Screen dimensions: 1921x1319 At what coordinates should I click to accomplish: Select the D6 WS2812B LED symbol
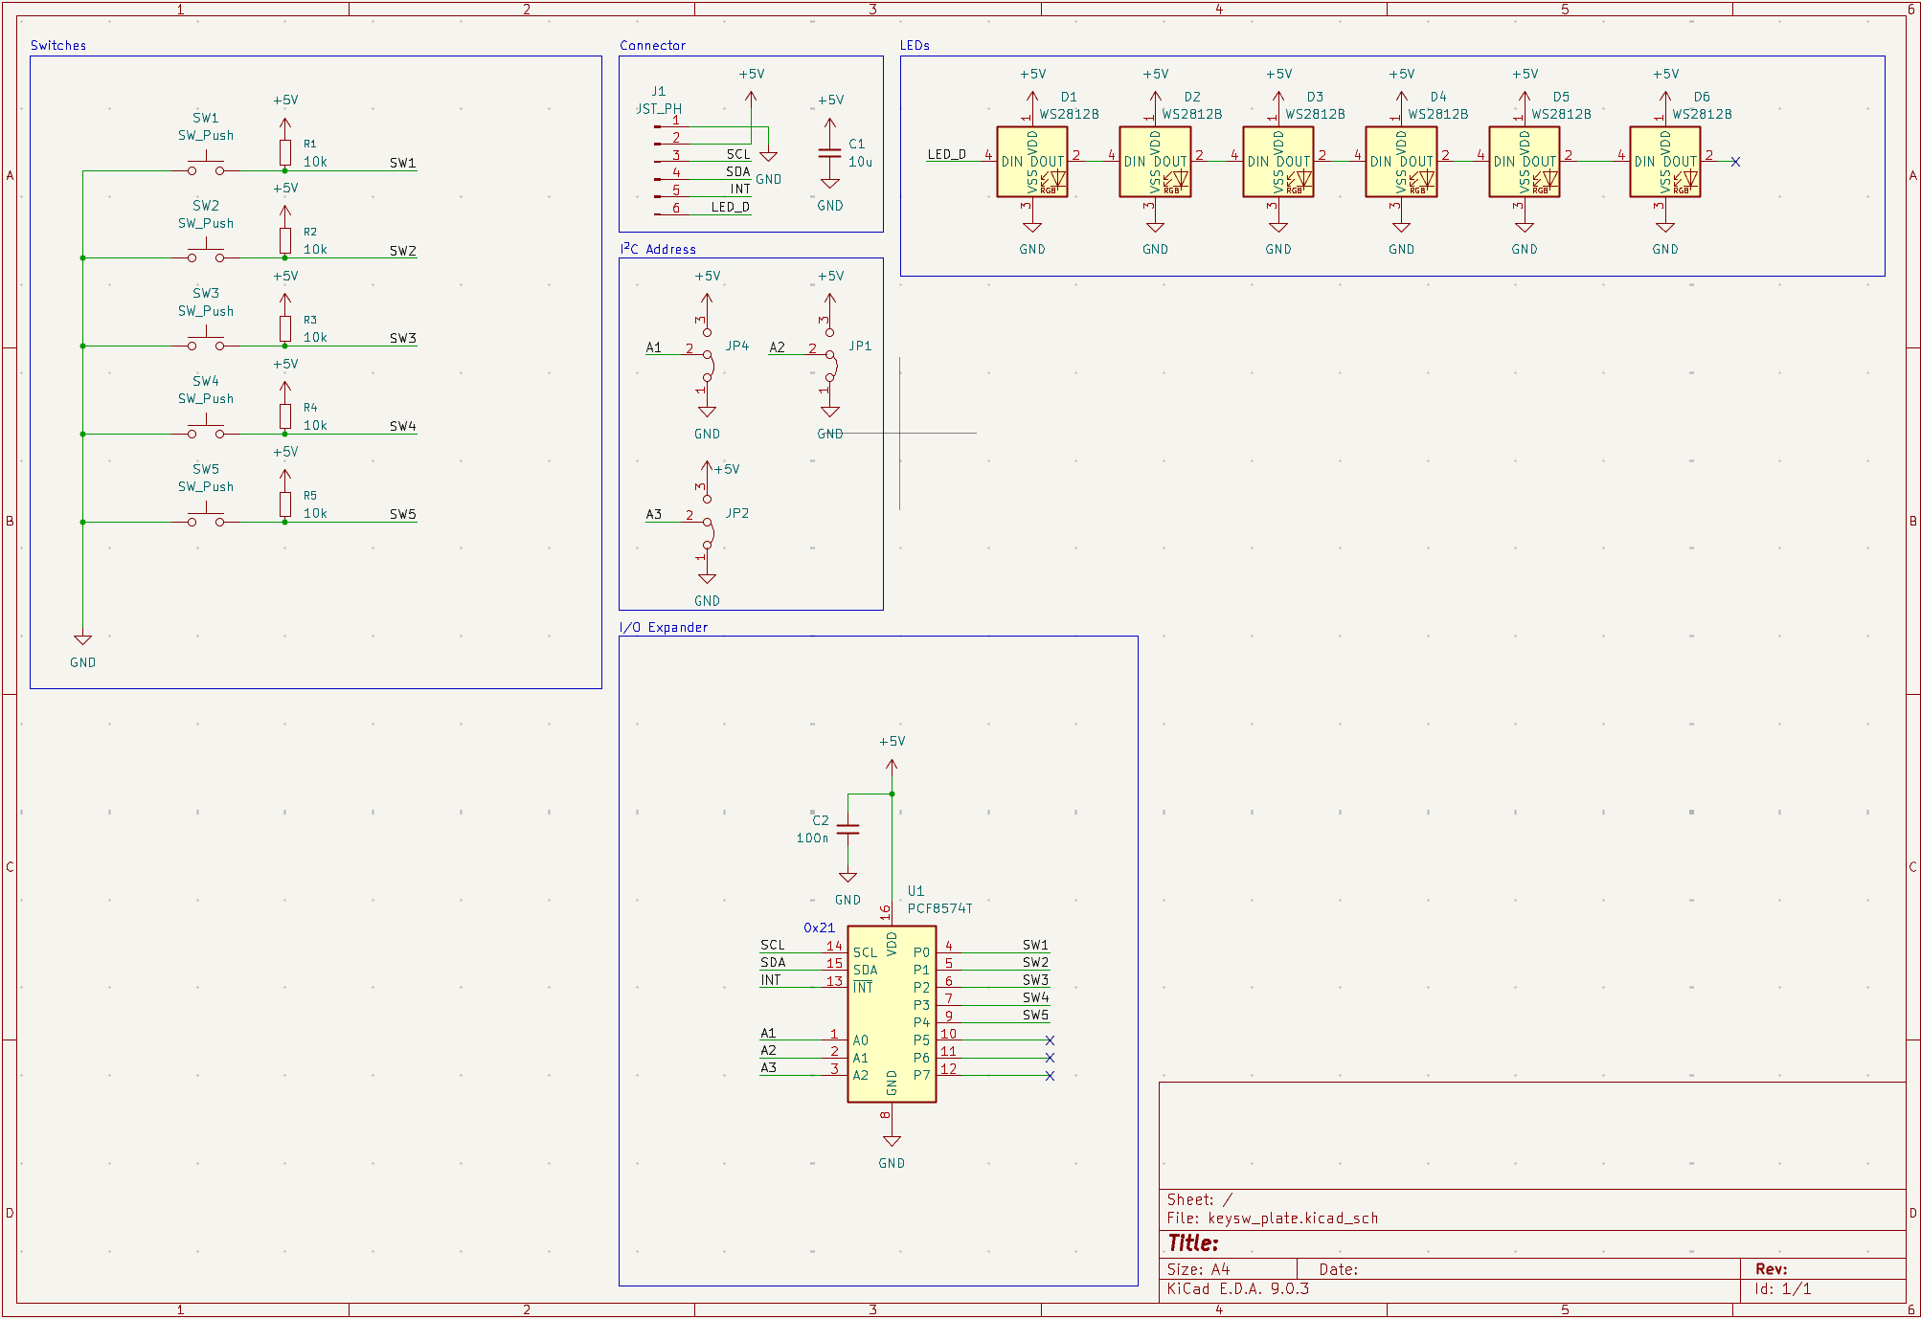coord(1665,162)
